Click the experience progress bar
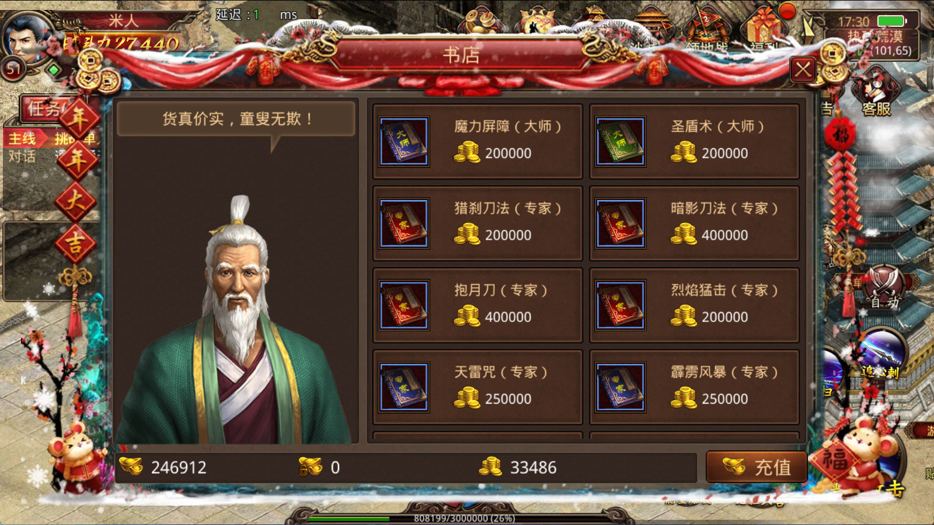Image resolution: width=934 pixels, height=525 pixels. 464,518
